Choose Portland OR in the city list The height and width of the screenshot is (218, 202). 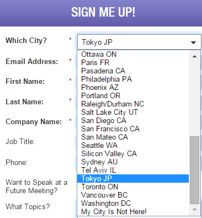point(133,95)
